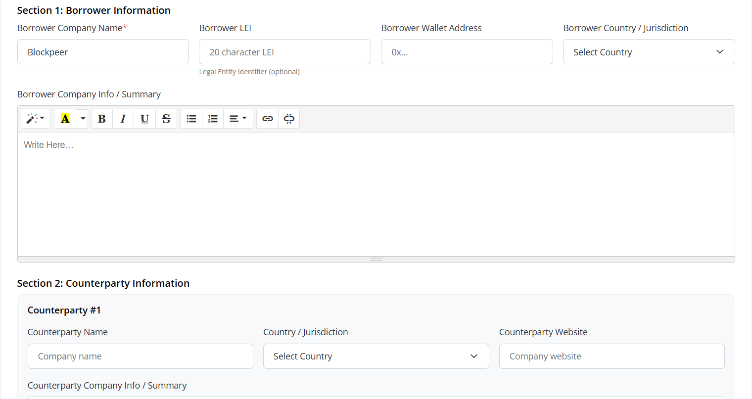Toggle italic formatting in summary editor
752x399 pixels.
coord(123,119)
